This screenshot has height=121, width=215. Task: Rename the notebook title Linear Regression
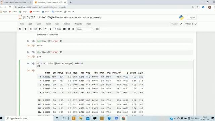point(49,17)
